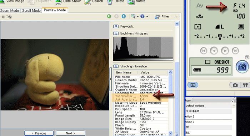This screenshot has height=136, width=250.
Task: Click the exposure compensation scale
Action: tap(219, 36)
